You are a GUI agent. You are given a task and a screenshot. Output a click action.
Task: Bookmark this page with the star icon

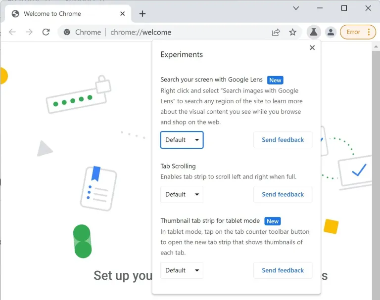pyautogui.click(x=292, y=32)
